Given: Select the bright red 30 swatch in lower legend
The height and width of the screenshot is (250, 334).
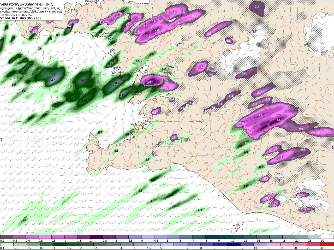Looking at the screenshot, I should (x=327, y=244).
